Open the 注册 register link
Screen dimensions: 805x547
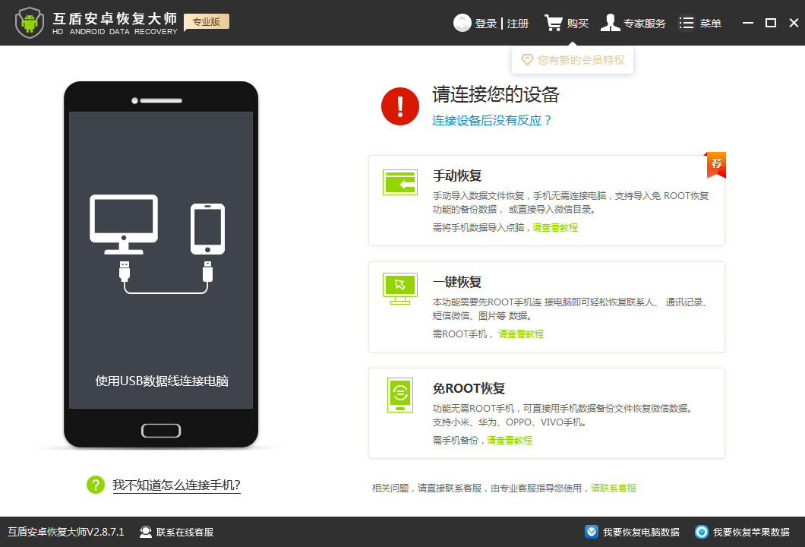(x=517, y=24)
